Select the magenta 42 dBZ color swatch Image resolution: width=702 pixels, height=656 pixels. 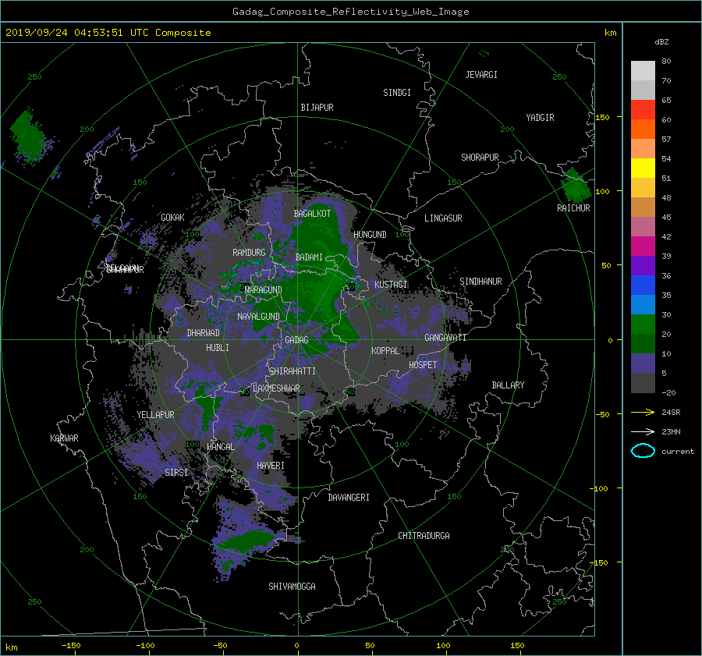[x=643, y=246]
